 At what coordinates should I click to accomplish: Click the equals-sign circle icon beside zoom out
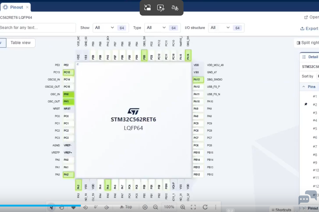(145, 207)
